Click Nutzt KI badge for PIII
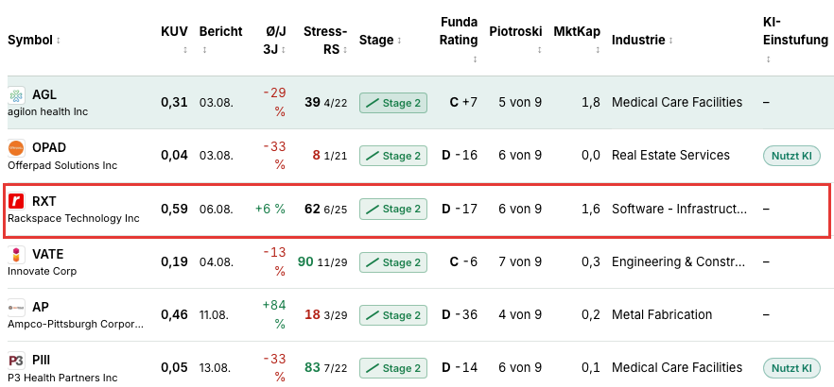834x387 pixels. 792,368
